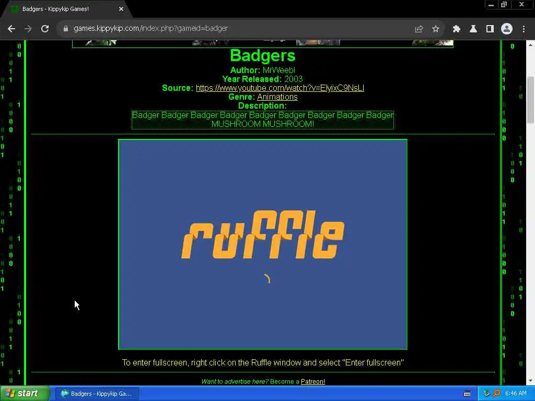Click the 6:46 AM taskbar clock
The height and width of the screenshot is (401, 535).
516,394
